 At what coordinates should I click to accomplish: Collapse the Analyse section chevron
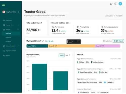[18, 30]
